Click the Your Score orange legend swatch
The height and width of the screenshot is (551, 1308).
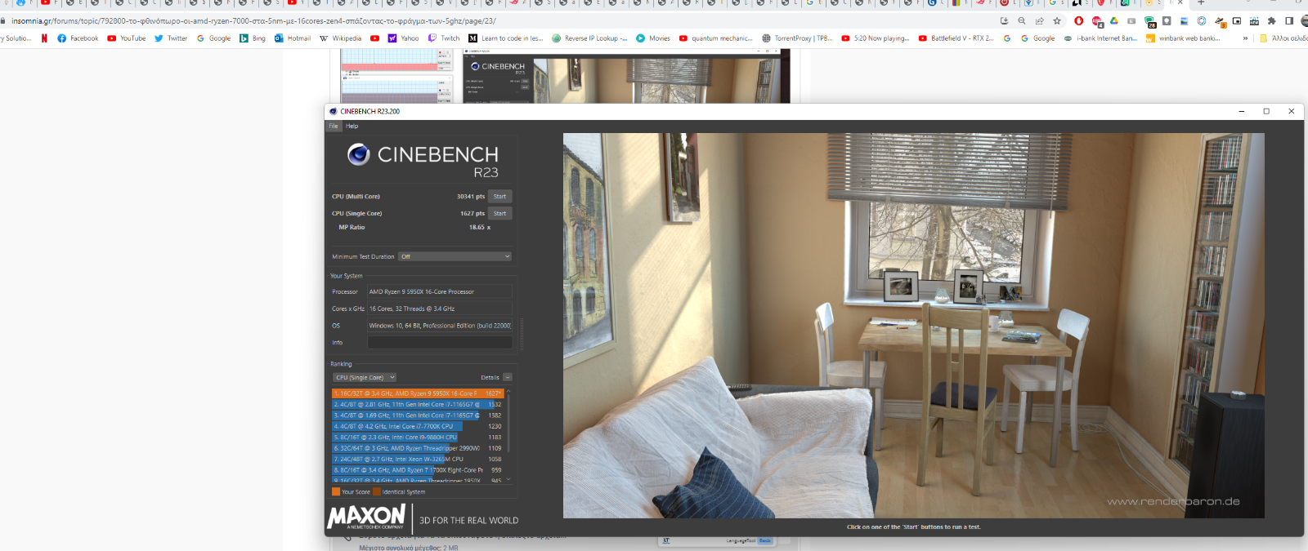coord(336,491)
